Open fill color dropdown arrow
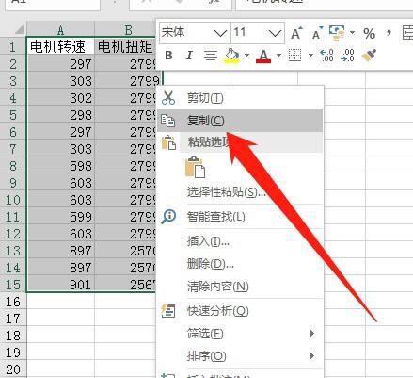Image resolution: width=413 pixels, height=378 pixels. [x=246, y=56]
